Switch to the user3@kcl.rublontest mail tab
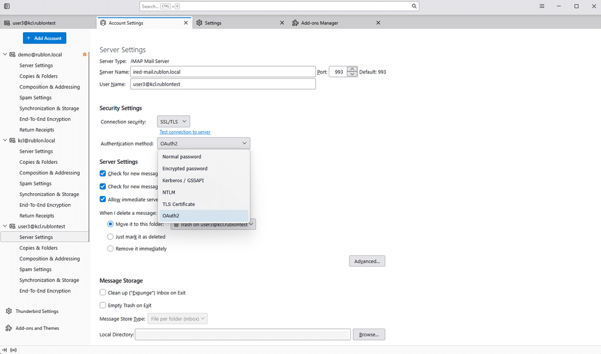The width and height of the screenshot is (601, 354). coord(48,23)
